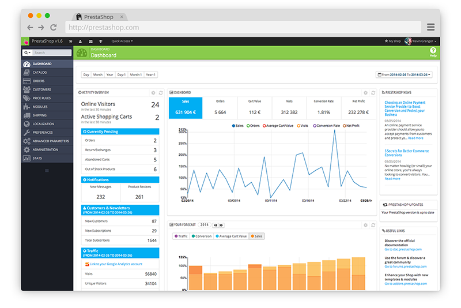Screen dimensions: 461x308
Task: Open Customers in the sidebar
Action: (x=47, y=89)
